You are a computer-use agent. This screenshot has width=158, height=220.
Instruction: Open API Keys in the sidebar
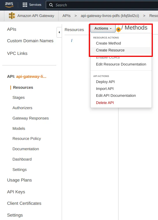[x=16, y=192]
